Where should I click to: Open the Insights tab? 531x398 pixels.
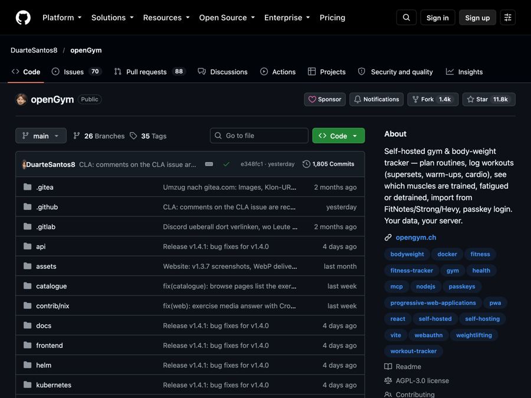pos(464,72)
